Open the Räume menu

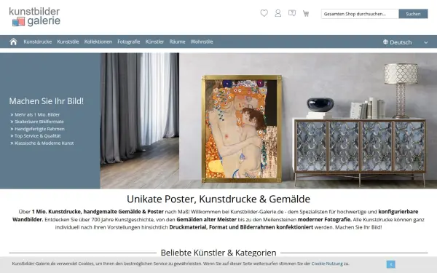tap(177, 41)
